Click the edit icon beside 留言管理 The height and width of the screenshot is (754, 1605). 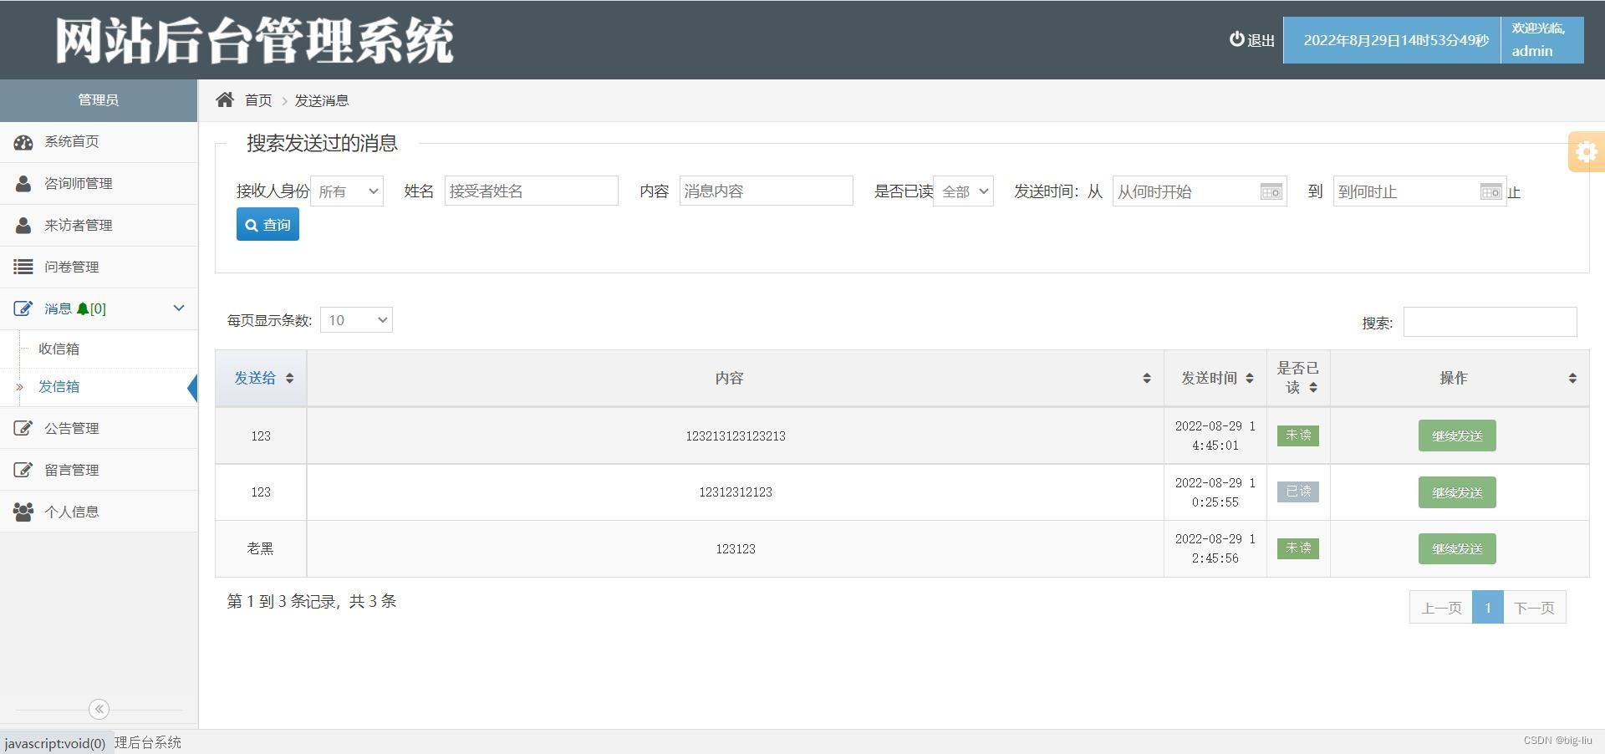click(23, 470)
